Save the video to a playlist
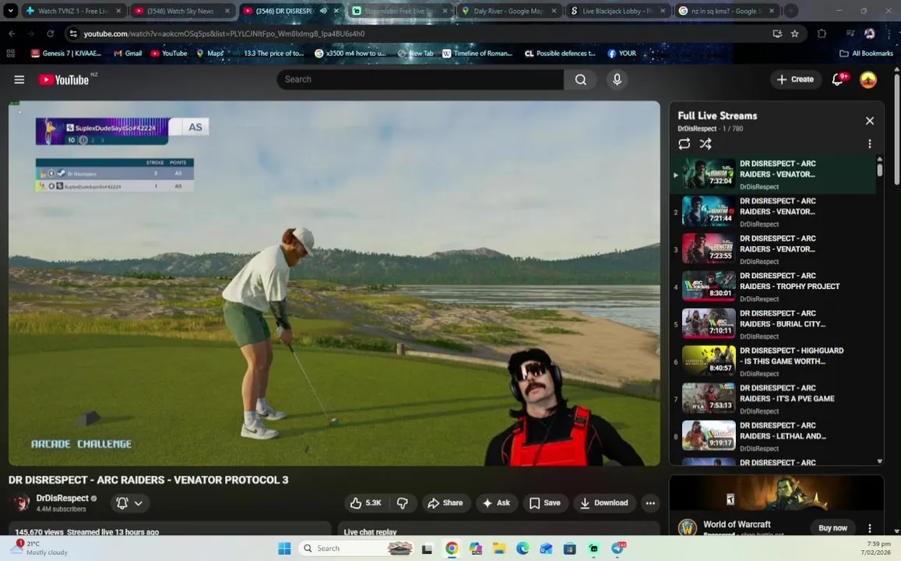901x561 pixels. [545, 503]
